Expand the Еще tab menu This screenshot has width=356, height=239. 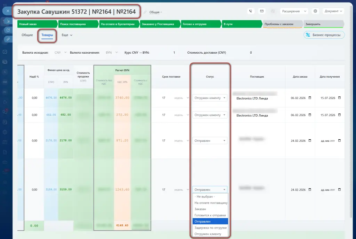67,35
